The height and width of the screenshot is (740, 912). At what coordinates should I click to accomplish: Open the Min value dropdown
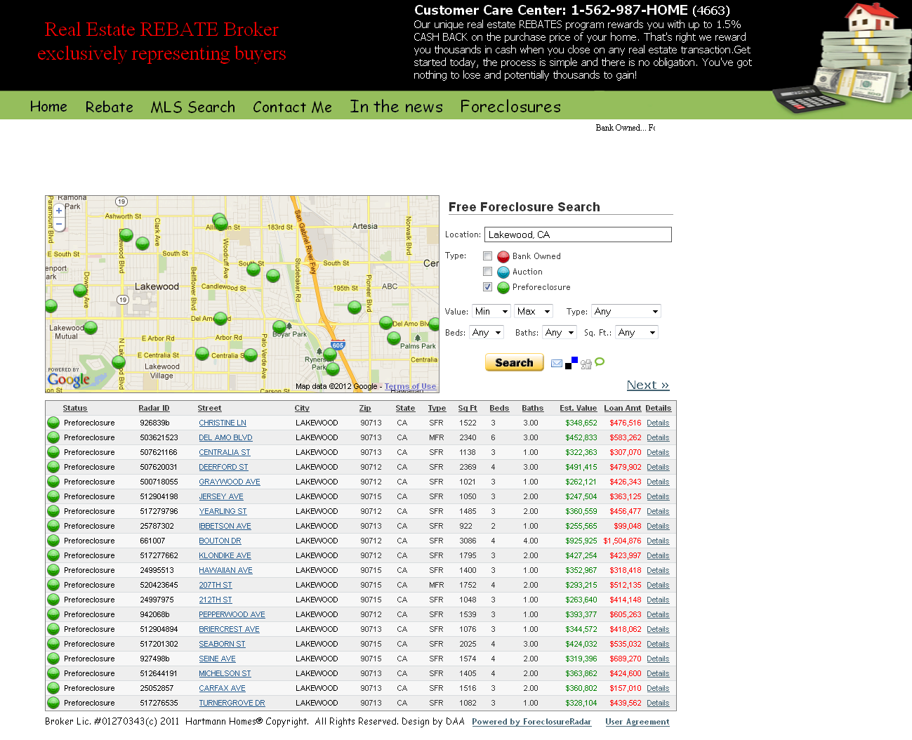point(491,312)
